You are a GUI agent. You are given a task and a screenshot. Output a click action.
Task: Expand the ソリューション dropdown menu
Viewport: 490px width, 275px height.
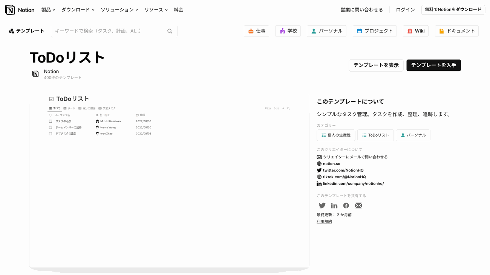tap(119, 10)
